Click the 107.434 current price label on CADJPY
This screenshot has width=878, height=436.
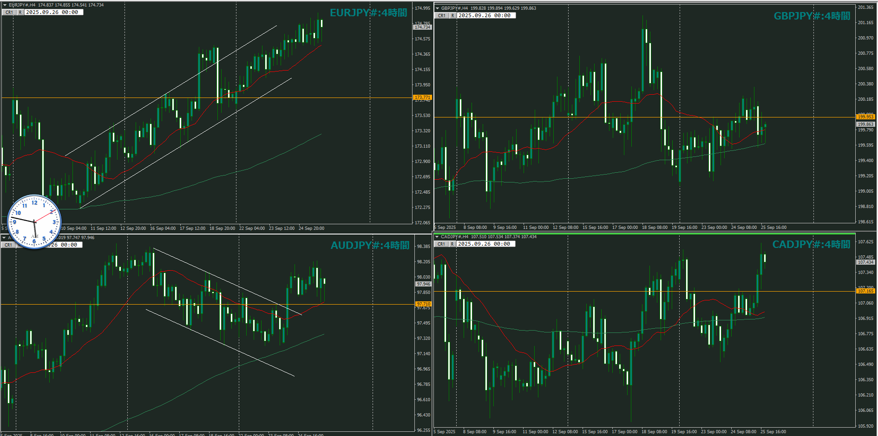click(x=865, y=262)
